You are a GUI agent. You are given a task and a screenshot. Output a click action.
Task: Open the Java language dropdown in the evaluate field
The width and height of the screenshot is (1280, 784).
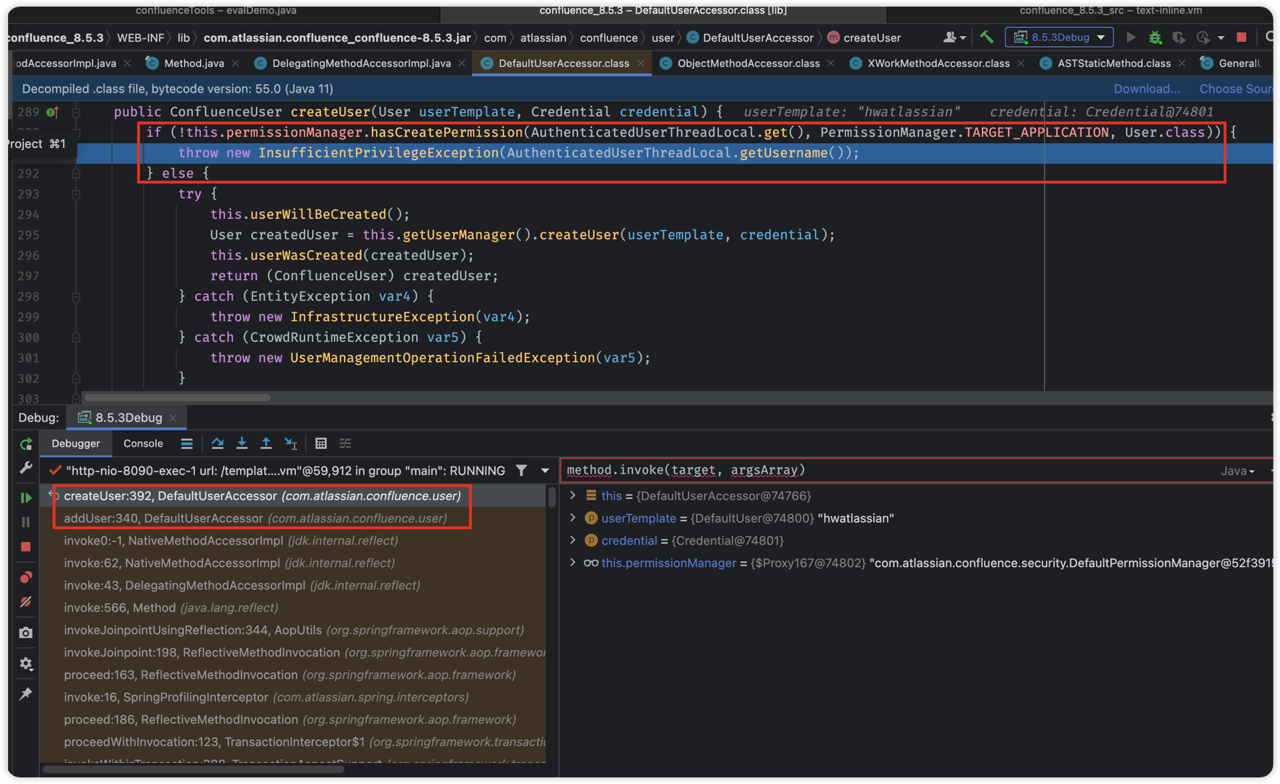click(x=1237, y=471)
